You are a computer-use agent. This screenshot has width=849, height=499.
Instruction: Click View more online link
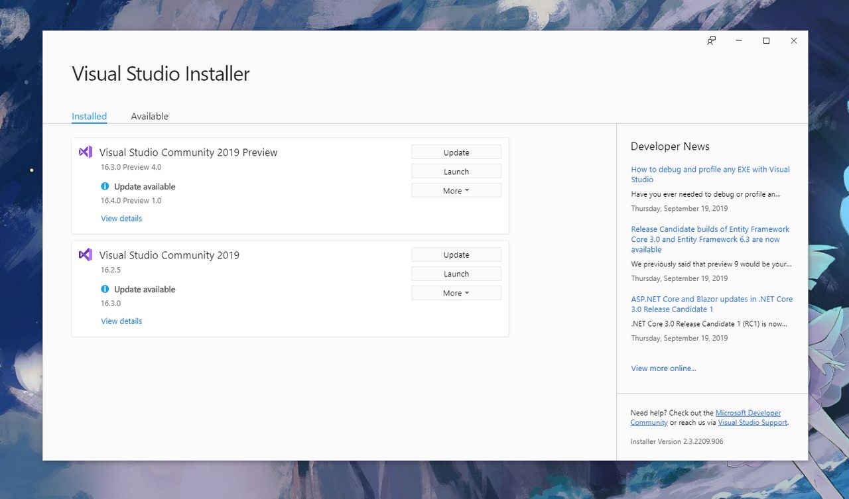663,368
